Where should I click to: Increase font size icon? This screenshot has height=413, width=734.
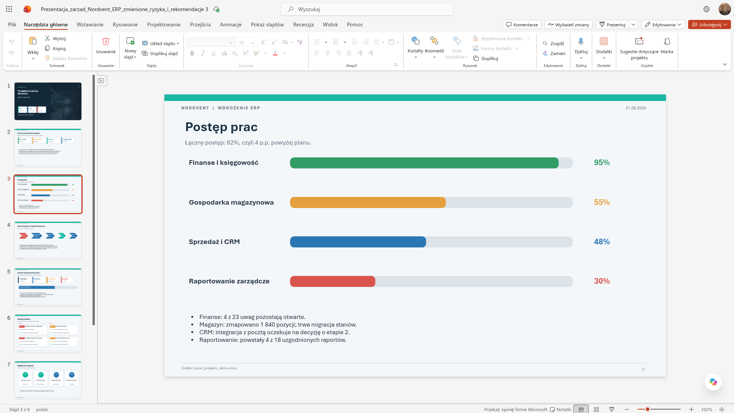point(263,42)
